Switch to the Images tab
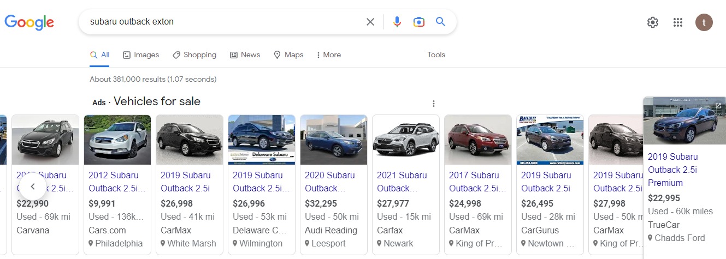Image resolution: width=726 pixels, height=259 pixels. [x=141, y=55]
